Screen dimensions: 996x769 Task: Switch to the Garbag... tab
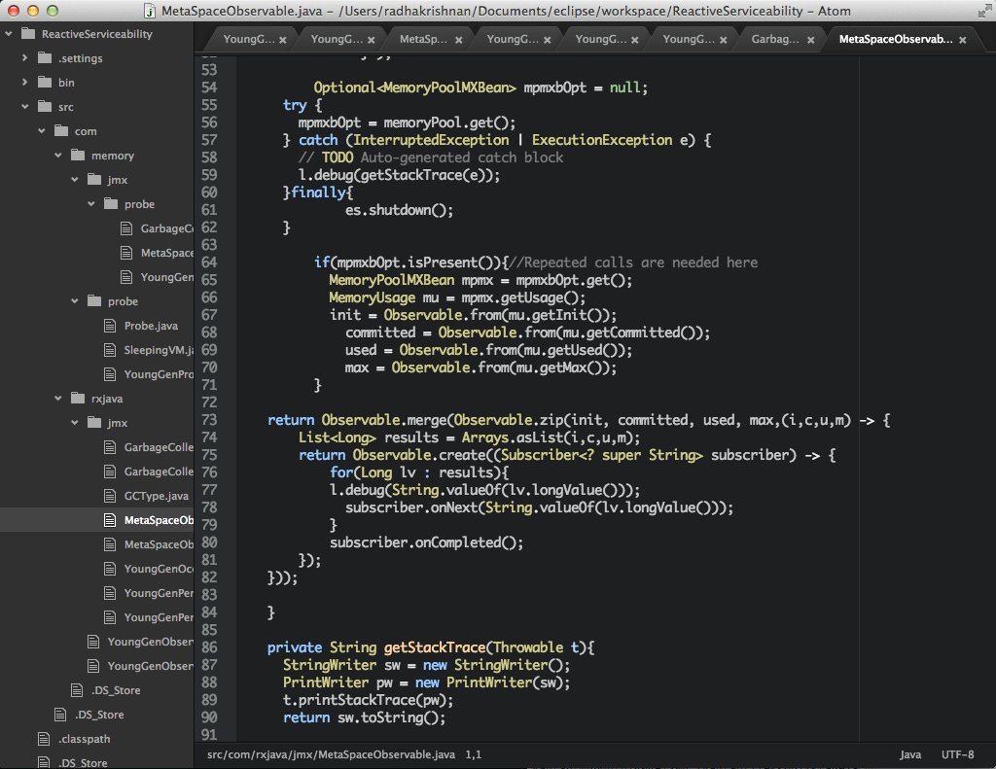coord(775,40)
